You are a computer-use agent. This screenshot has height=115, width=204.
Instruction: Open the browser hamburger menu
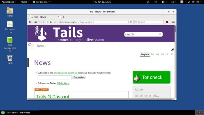[x=173, y=22]
